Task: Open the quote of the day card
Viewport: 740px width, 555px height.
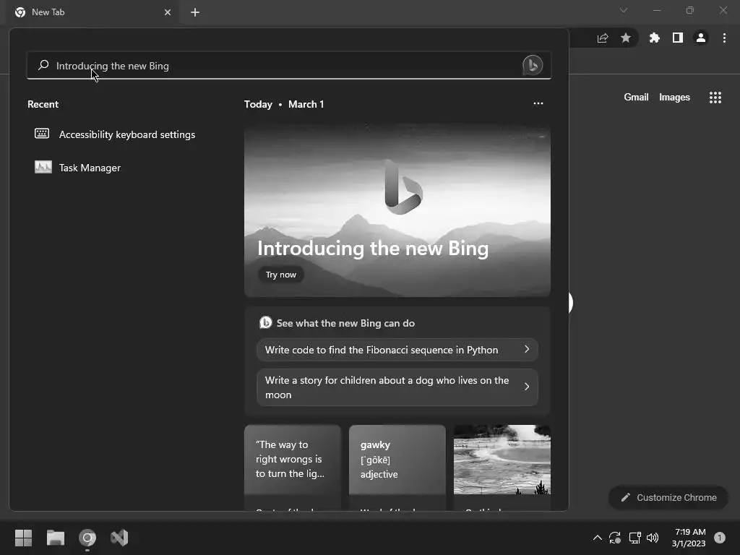Action: (293, 468)
